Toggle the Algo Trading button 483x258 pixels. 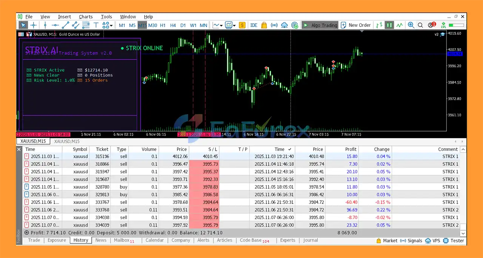coord(320,25)
